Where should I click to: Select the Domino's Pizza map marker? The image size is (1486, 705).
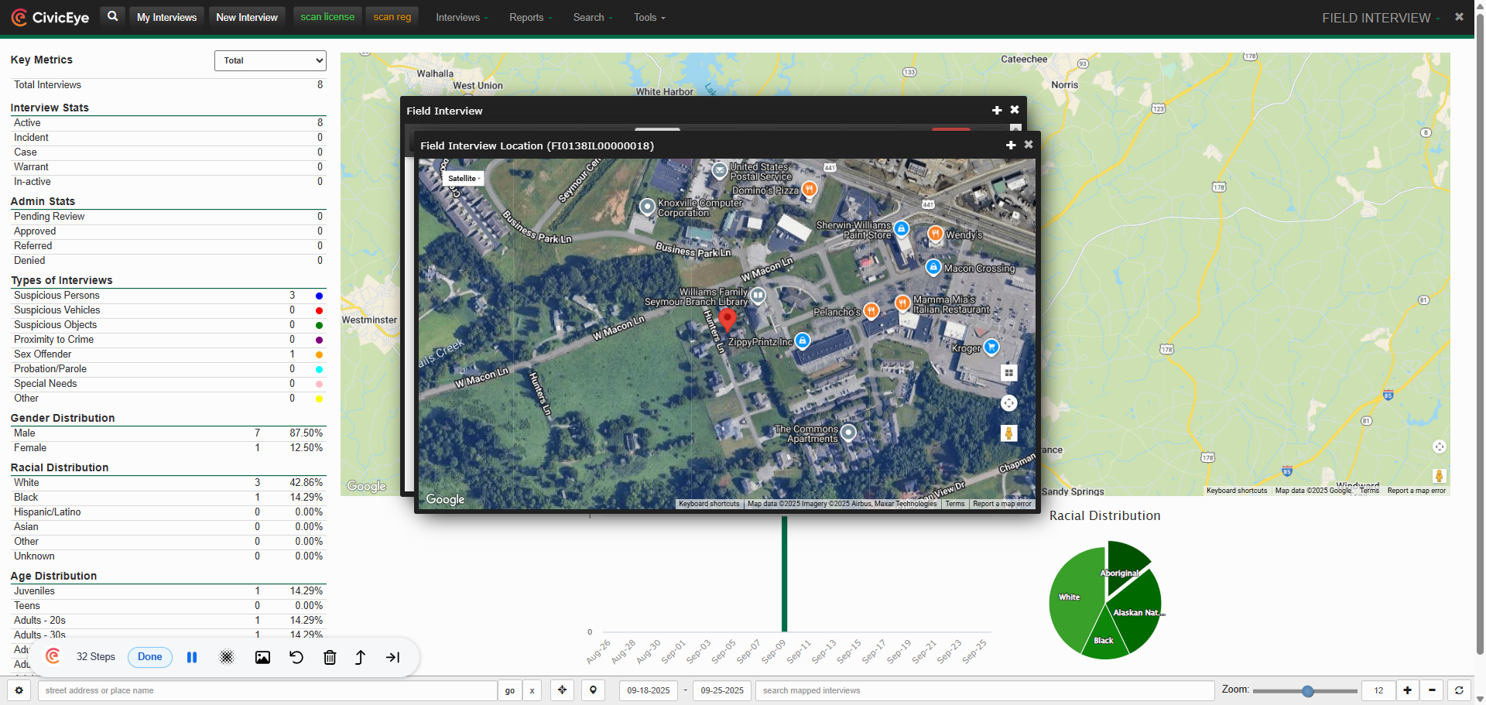tap(809, 189)
